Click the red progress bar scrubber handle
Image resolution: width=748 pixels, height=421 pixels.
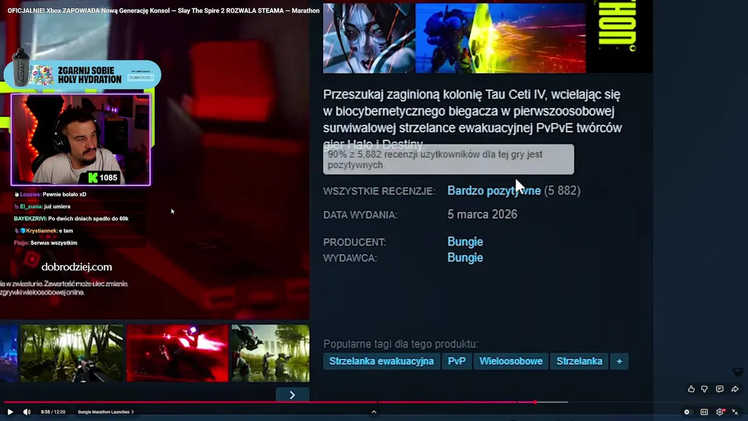tap(535, 402)
